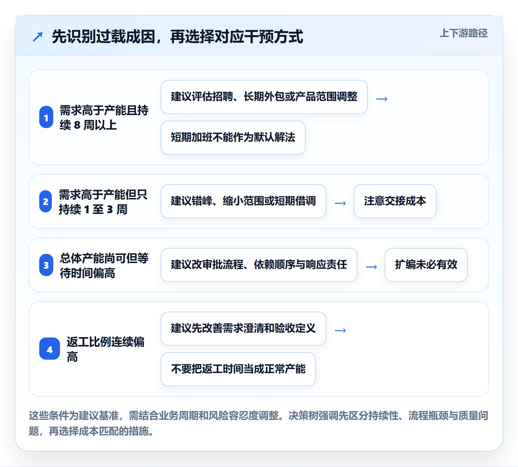Select condition 需求高于产能且持续 8 周以上
518x467 pixels.
104,117
